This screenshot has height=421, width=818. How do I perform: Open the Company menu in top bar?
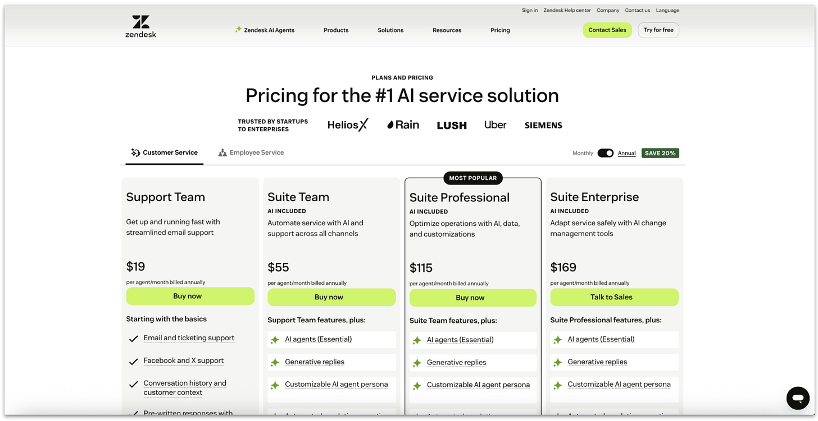point(608,10)
